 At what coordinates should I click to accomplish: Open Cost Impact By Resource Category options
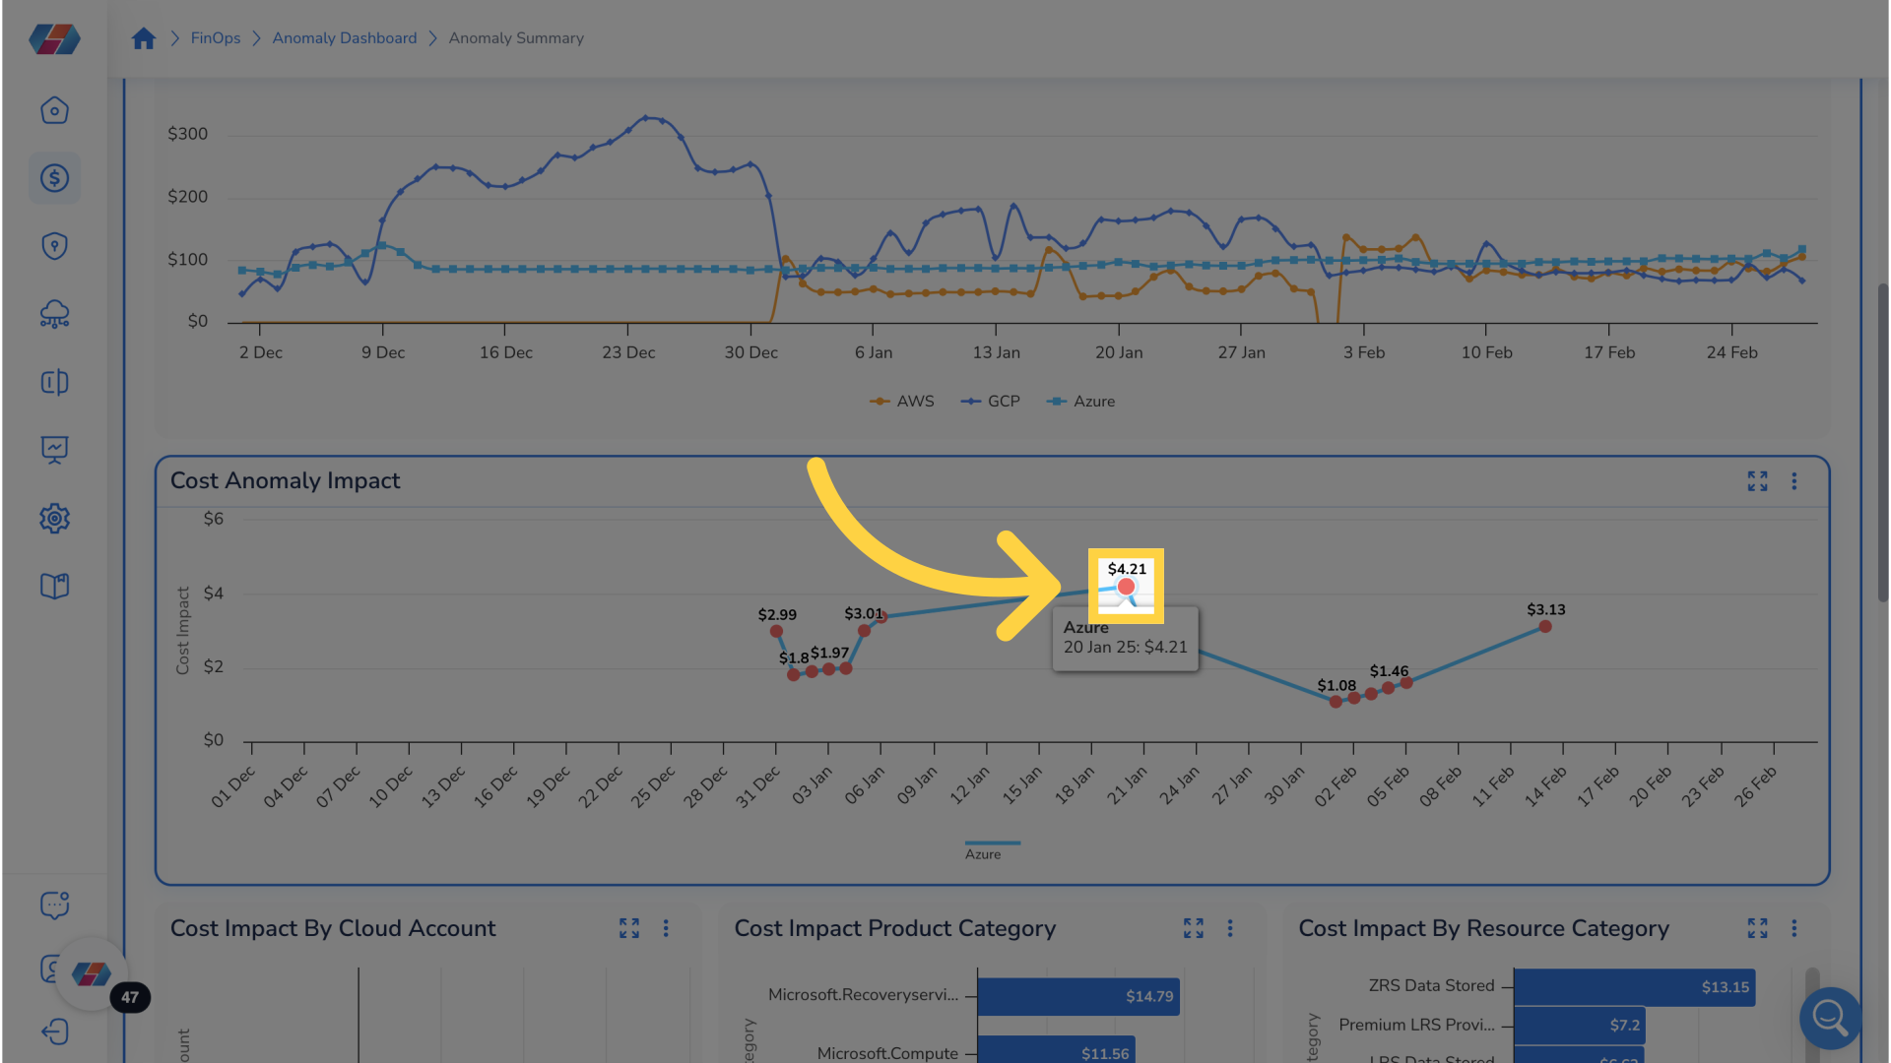(1793, 928)
